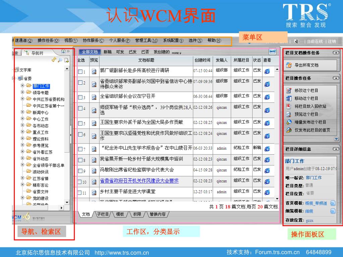Image resolution: width=343 pixels, height=257 pixels.
Task: Open the 管理工具(M) menu
Action: (146, 40)
